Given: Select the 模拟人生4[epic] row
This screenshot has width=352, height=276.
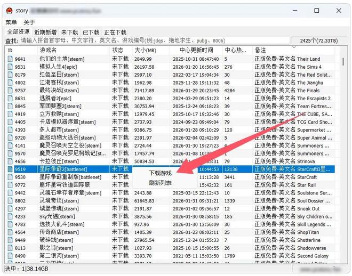Looking at the screenshot, I should pyautogui.click(x=170, y=67).
